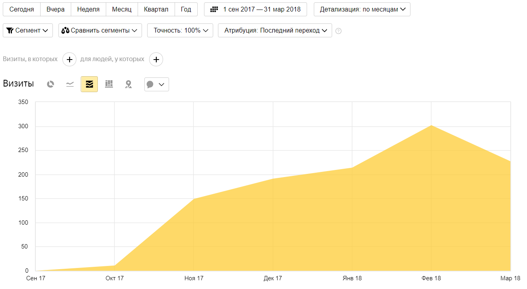The width and height of the screenshot is (527, 289).
Task: Open the chart annotations comment dropdown
Action: pos(157,84)
